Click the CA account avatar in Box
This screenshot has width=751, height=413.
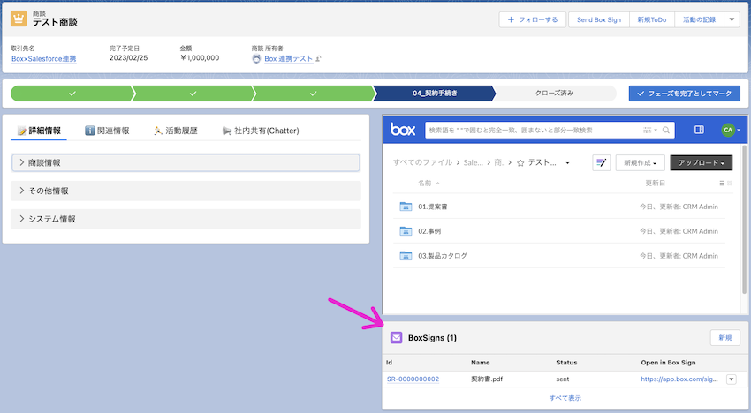(728, 130)
